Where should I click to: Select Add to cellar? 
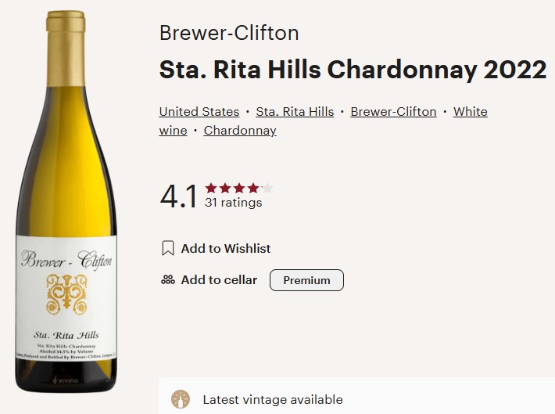(219, 280)
